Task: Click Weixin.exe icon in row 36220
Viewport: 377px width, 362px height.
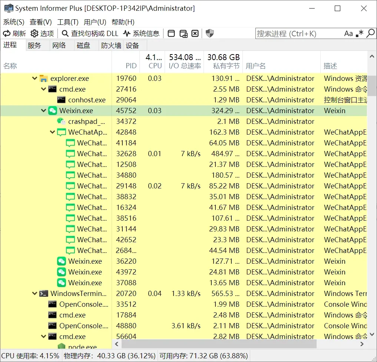Action: click(61, 261)
